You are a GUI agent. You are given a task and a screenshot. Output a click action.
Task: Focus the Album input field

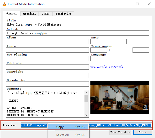pos(48,42)
